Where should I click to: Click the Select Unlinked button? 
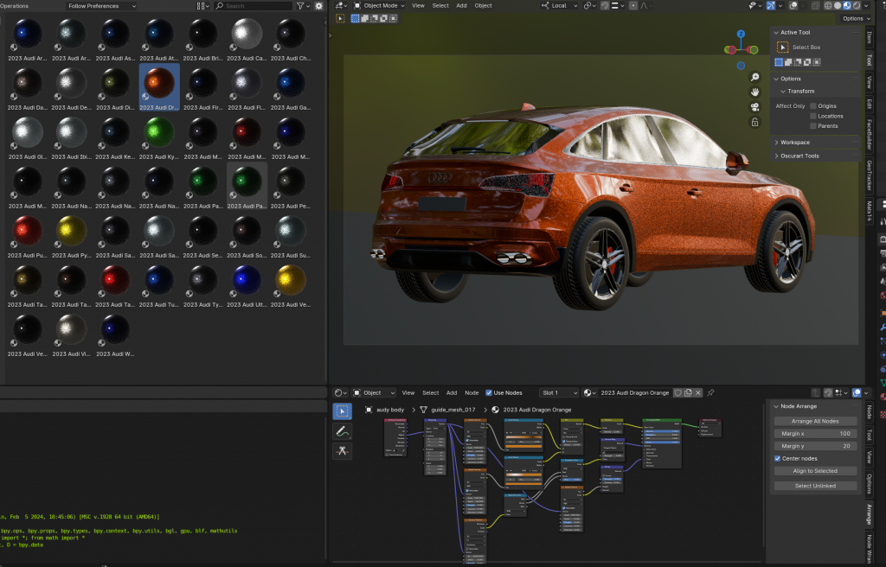[x=814, y=486]
